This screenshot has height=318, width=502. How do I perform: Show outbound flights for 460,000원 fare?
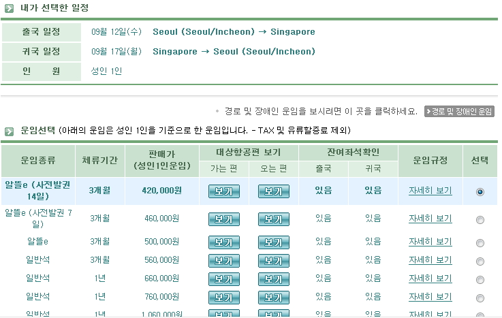click(224, 219)
